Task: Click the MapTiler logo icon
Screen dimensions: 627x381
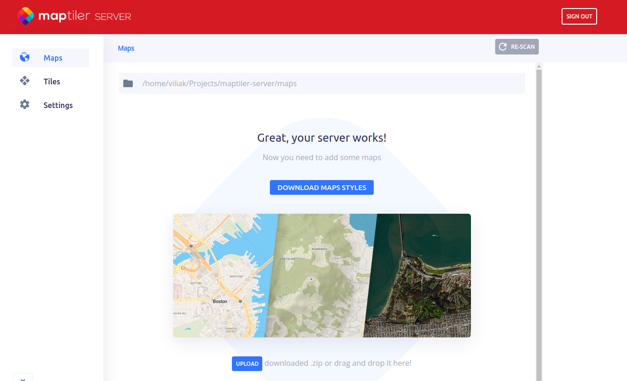Action: [26, 17]
